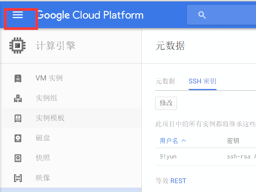The image size is (256, 192).
Task: Open the REST equivalent link
Action: tap(178, 181)
